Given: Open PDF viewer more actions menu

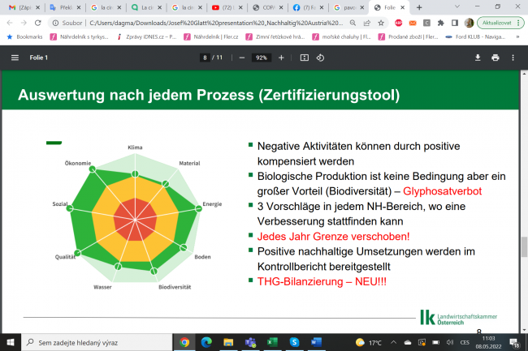Looking at the screenshot, I should coord(513,58).
